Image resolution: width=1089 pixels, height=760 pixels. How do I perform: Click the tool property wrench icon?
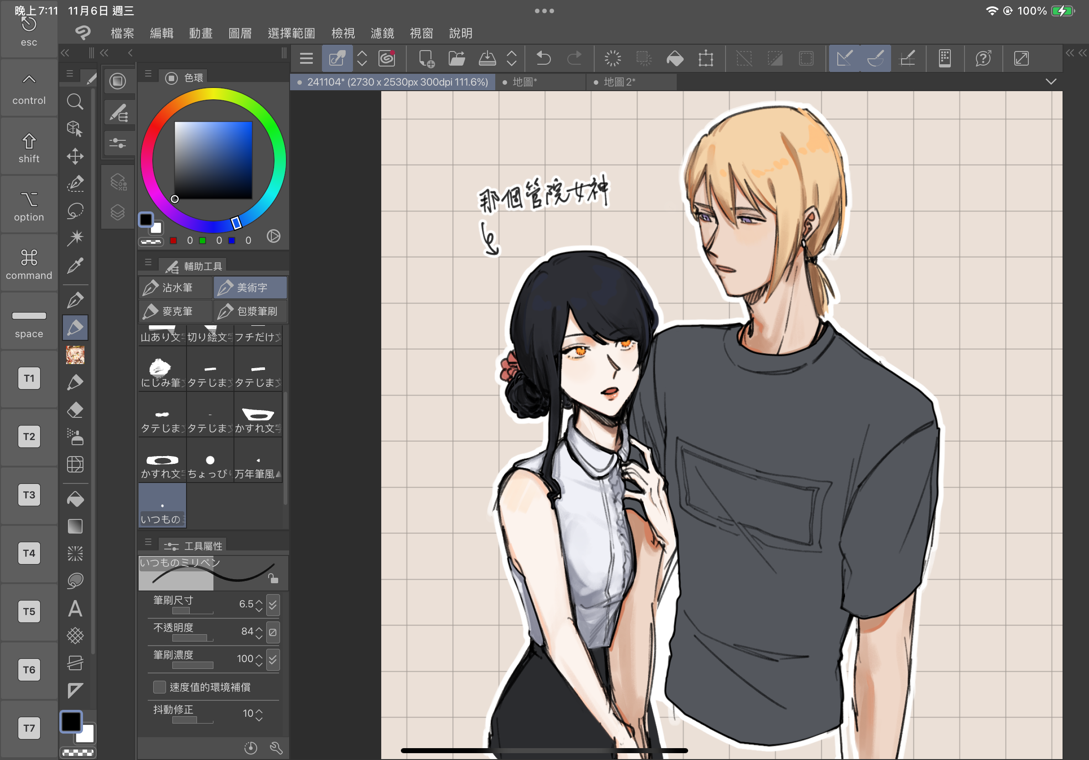tap(276, 748)
